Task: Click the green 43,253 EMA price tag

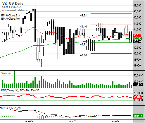Action: point(137,38)
